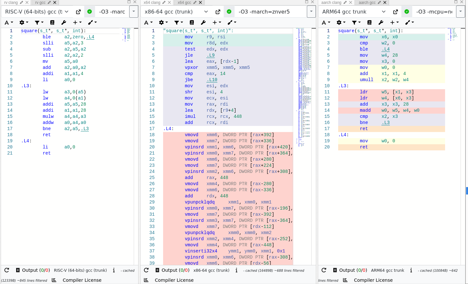Screen dimensions: 468x284
Task: Open filter options in ARM64 pane
Action: pyautogui.click(x=356, y=23)
